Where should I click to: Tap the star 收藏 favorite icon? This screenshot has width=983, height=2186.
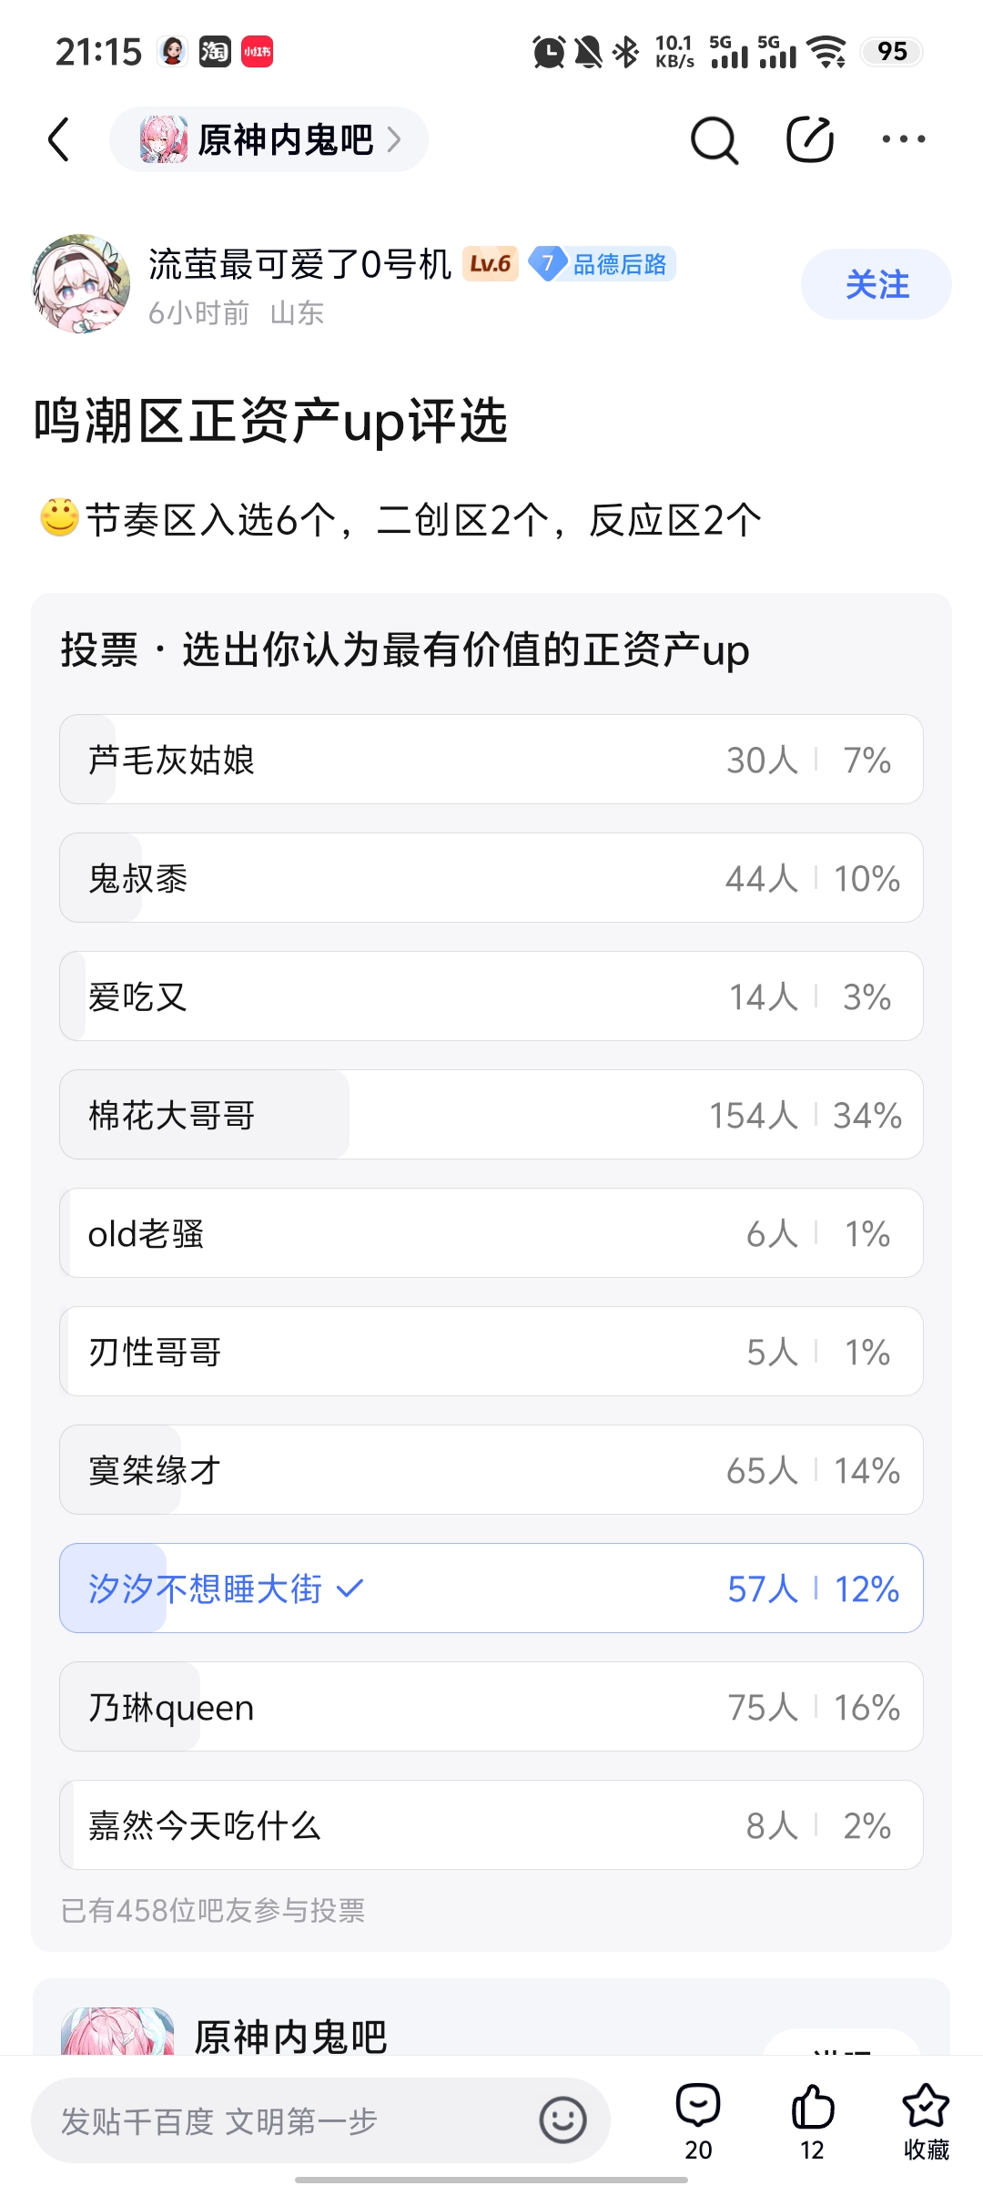[926, 2108]
